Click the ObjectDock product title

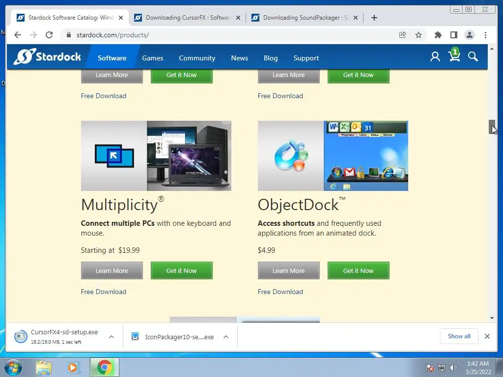[302, 205]
